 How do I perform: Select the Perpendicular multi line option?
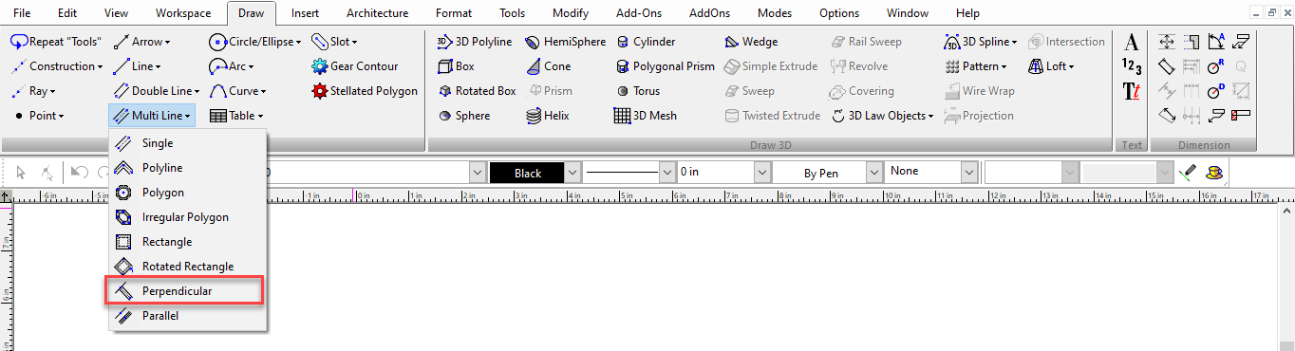tap(186, 291)
